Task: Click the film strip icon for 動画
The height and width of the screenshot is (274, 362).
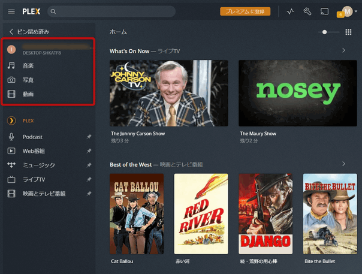Action: (11, 94)
